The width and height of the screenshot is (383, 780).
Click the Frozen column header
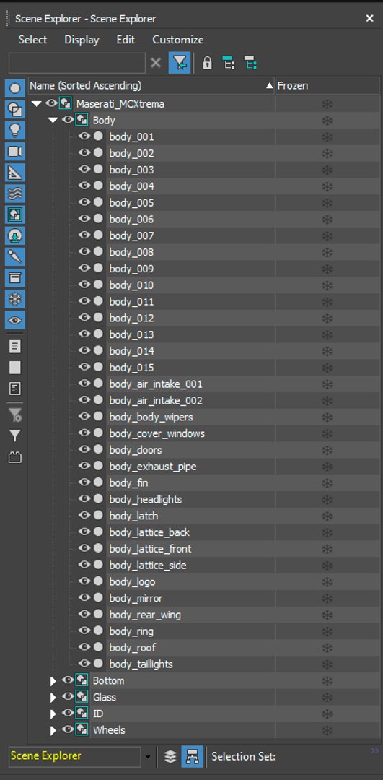point(328,86)
